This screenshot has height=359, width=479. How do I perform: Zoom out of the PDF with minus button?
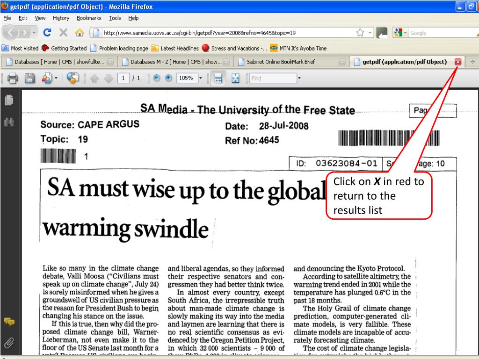tap(156, 78)
